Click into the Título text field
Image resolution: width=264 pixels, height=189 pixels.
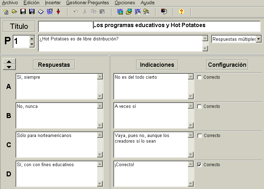(x=149, y=26)
